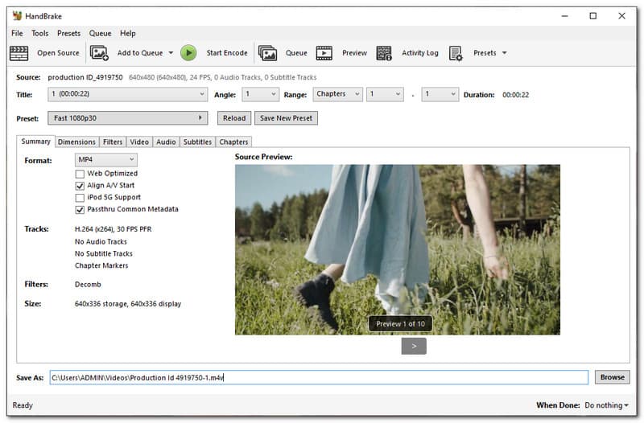The width and height of the screenshot is (644, 423).
Task: Click the HandBrake app icon in title bar
Action: [18, 15]
